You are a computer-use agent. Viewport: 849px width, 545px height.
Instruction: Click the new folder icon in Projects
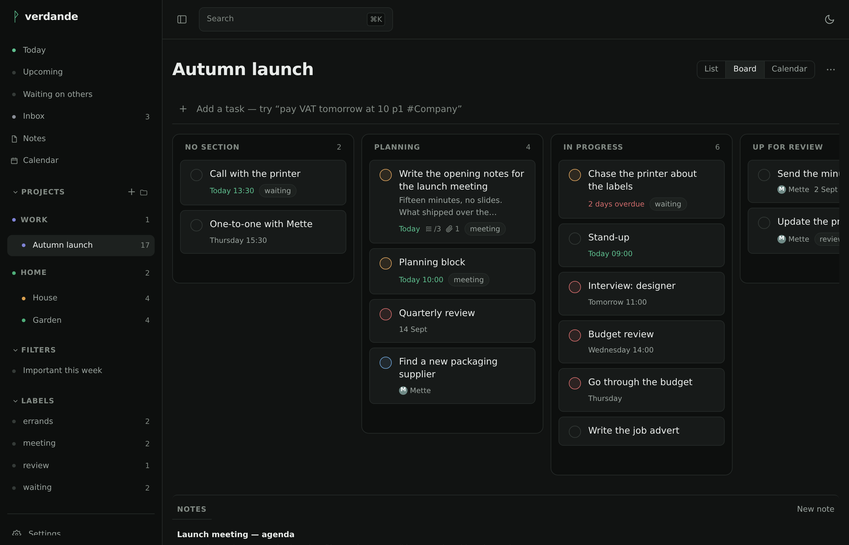click(x=143, y=192)
